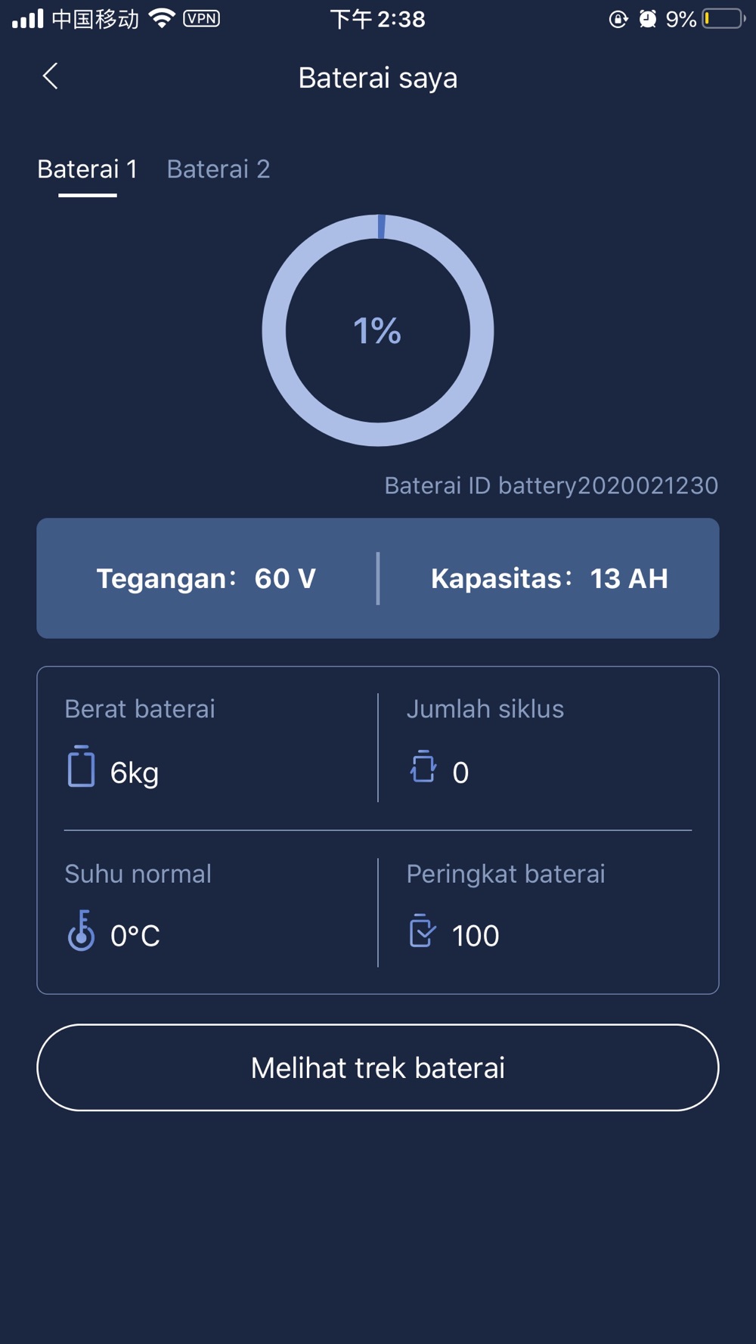Tap the thermometer temperature icon
This screenshot has height=1344, width=756.
(81, 931)
